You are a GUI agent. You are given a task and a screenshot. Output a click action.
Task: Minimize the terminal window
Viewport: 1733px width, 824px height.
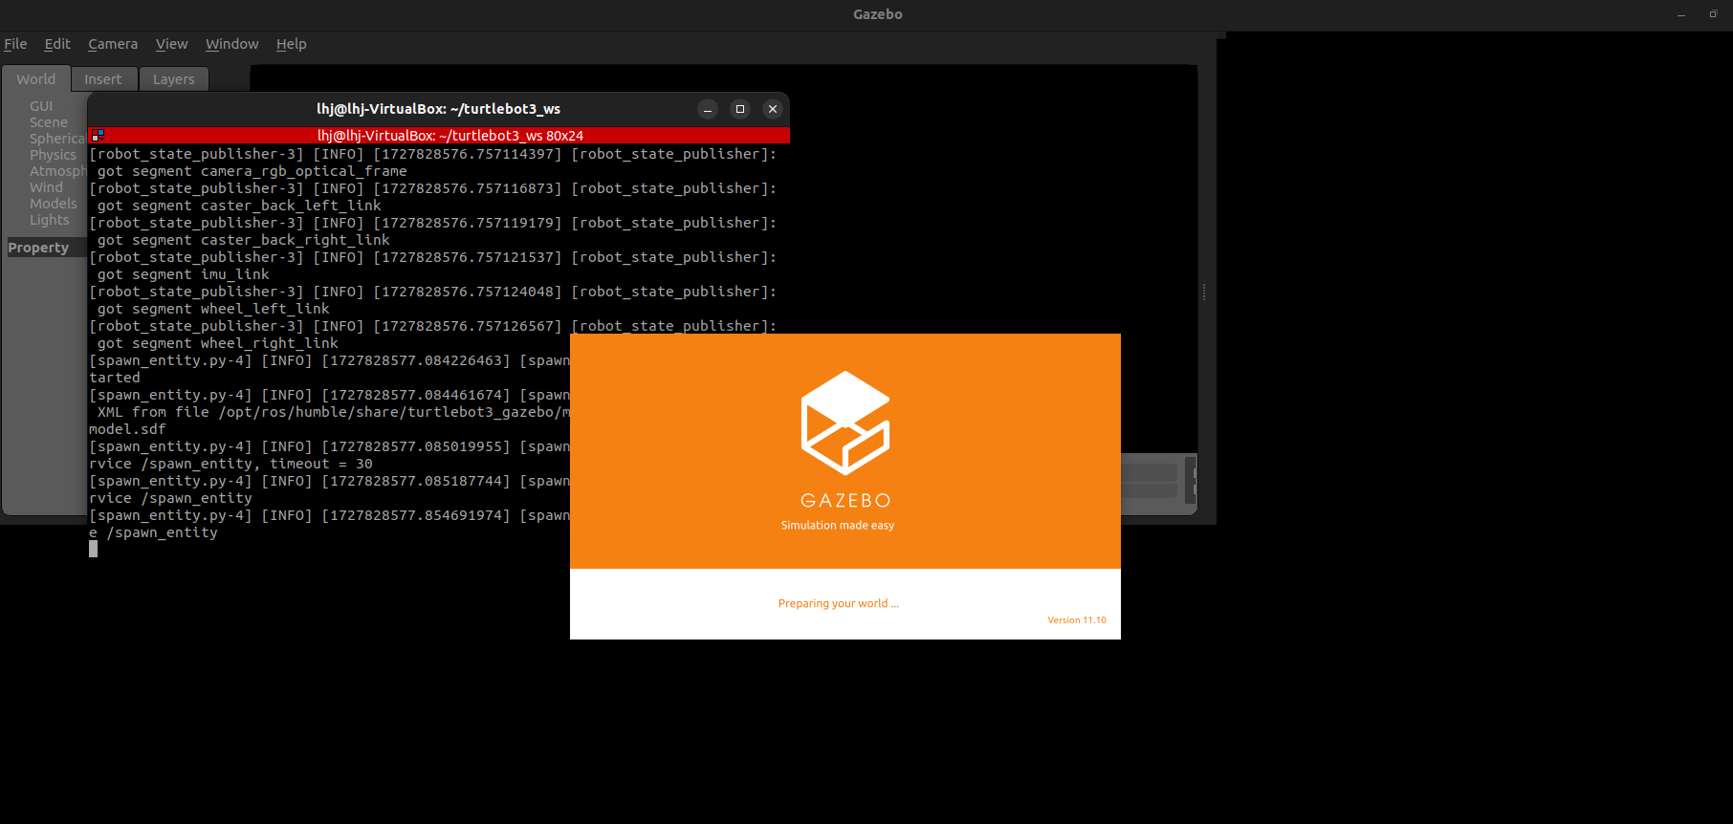(x=708, y=109)
